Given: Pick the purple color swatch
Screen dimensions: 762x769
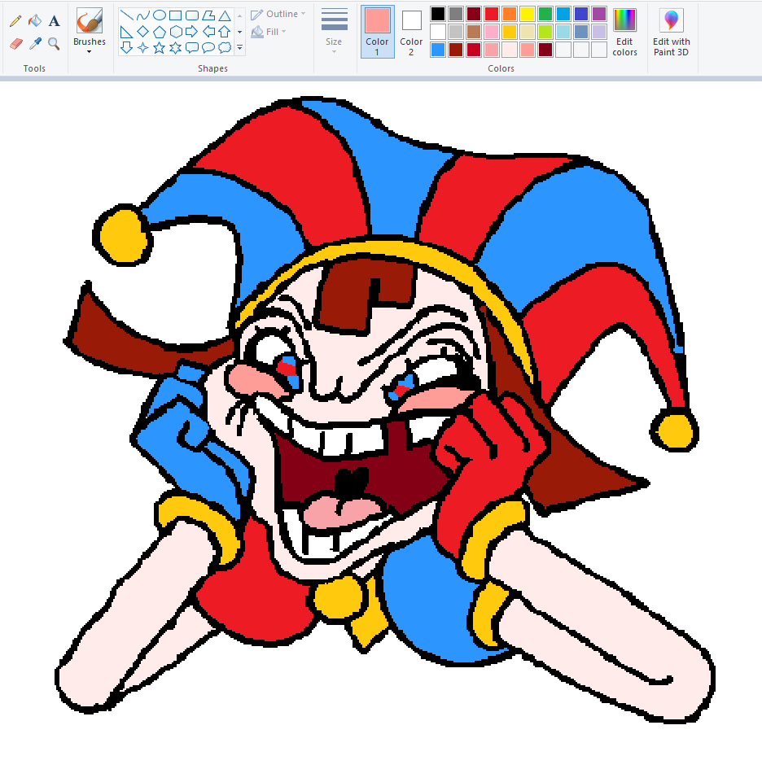Looking at the screenshot, I should pyautogui.click(x=599, y=14).
